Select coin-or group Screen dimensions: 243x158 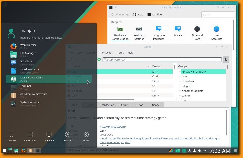point(186,95)
